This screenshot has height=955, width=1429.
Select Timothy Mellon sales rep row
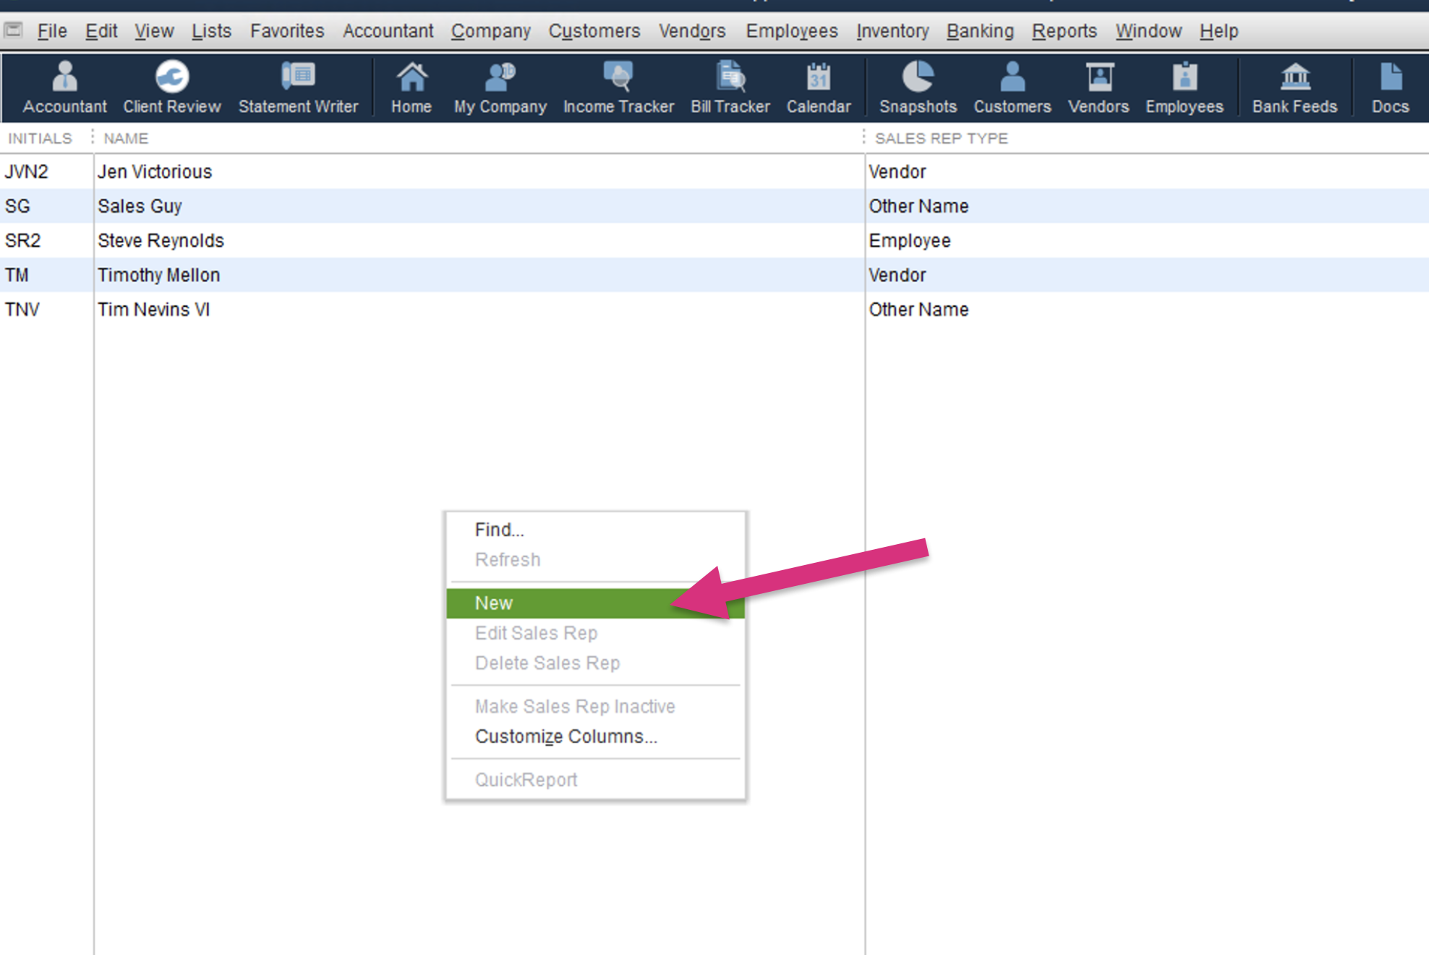pos(158,275)
